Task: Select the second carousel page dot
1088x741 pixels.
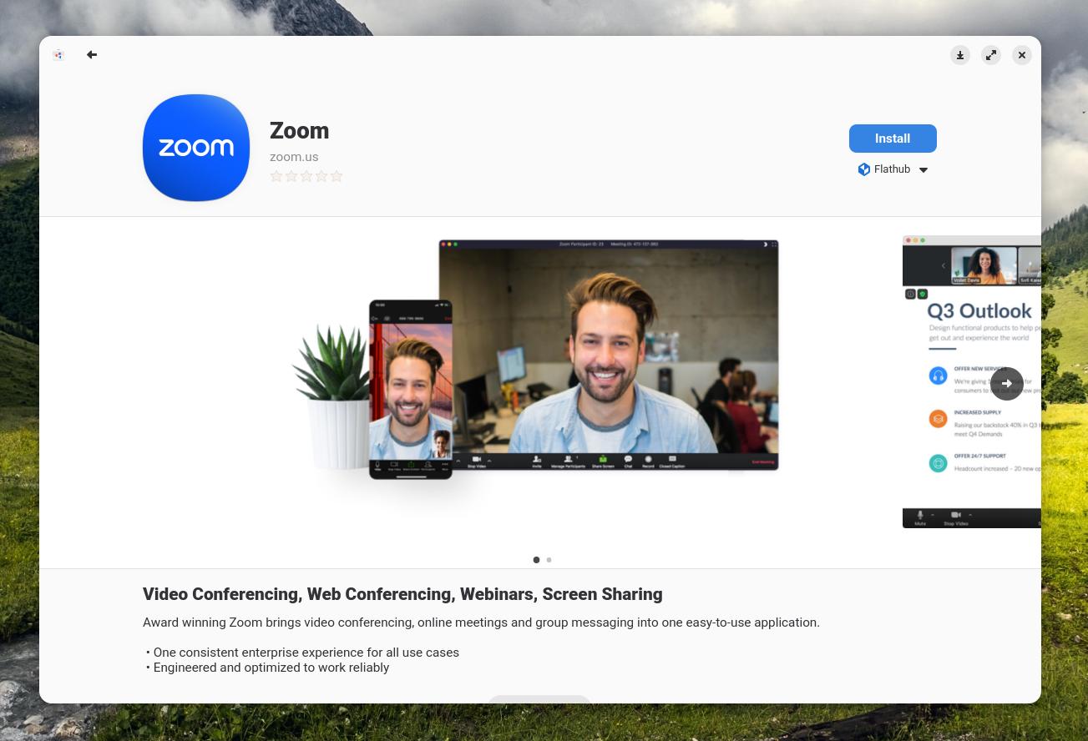Action: pos(549,560)
